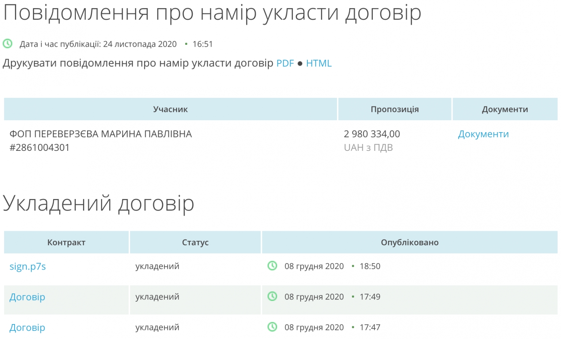Click the clock icon next to 17:49 timestamp
The image size is (561, 339).
pos(272,296)
